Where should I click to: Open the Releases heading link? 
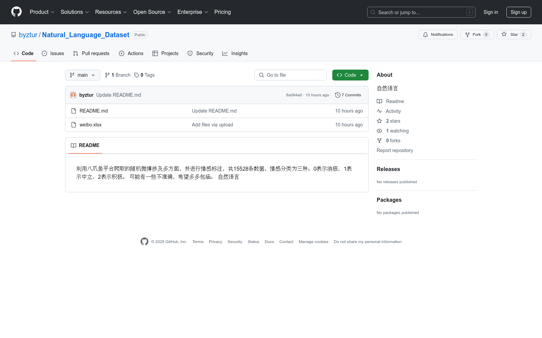point(388,169)
